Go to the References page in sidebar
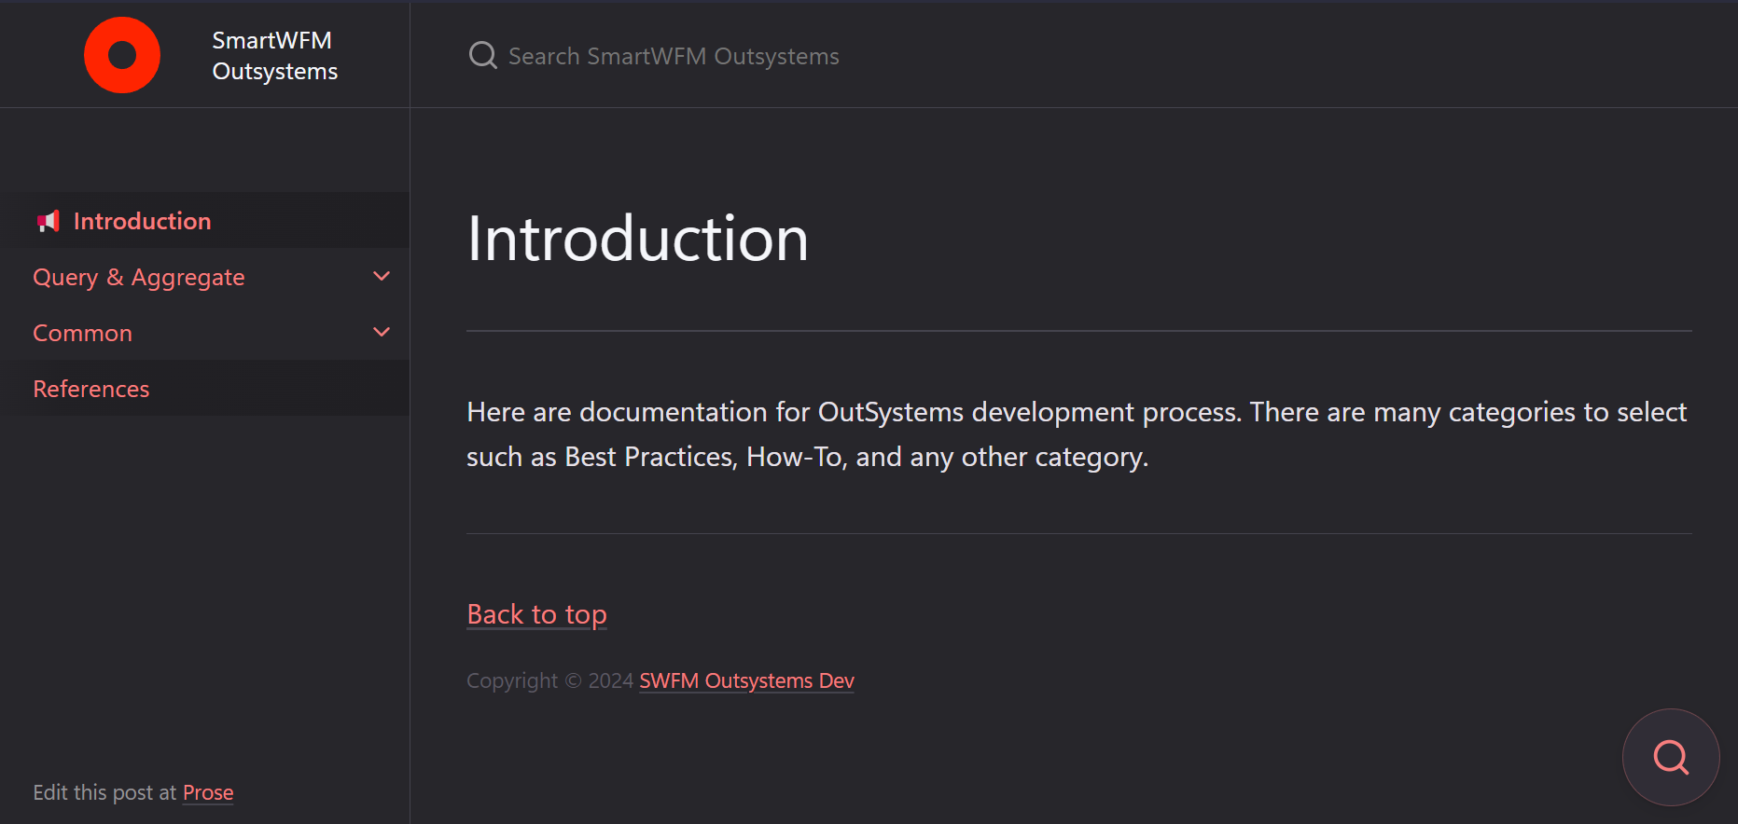Viewport: 1738px width, 824px height. point(91,389)
